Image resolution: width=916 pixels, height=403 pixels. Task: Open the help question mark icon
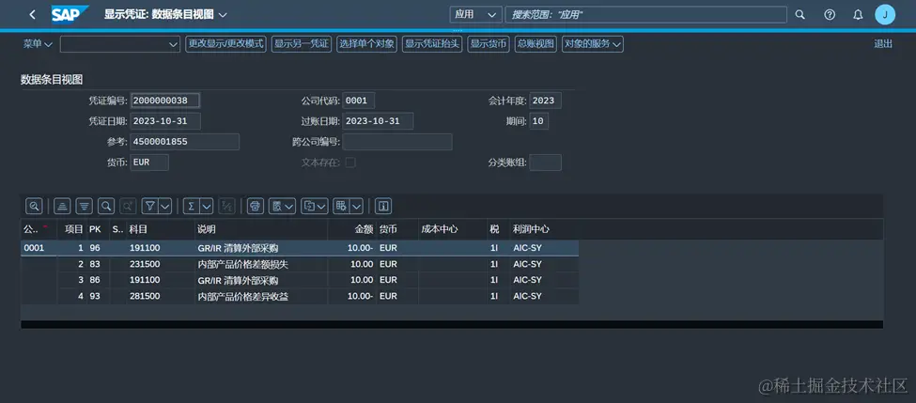(830, 15)
